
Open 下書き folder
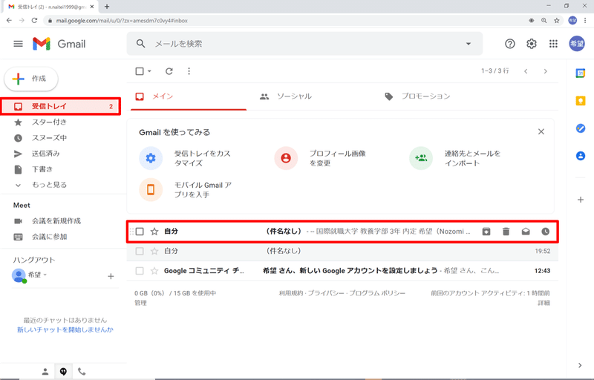pyautogui.click(x=42, y=169)
